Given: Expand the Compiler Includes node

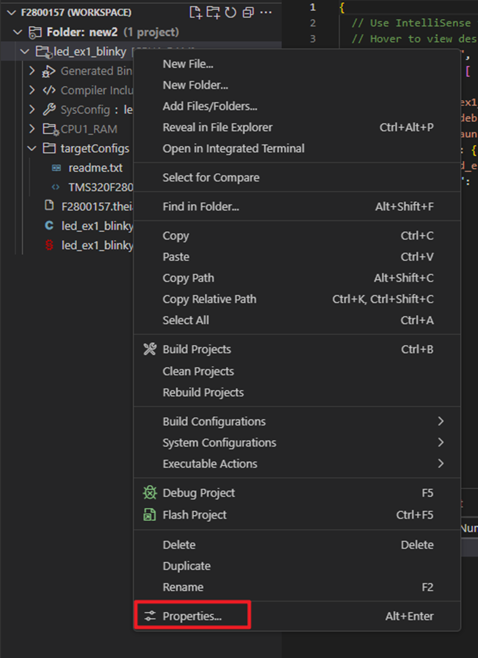Looking at the screenshot, I should point(32,90).
